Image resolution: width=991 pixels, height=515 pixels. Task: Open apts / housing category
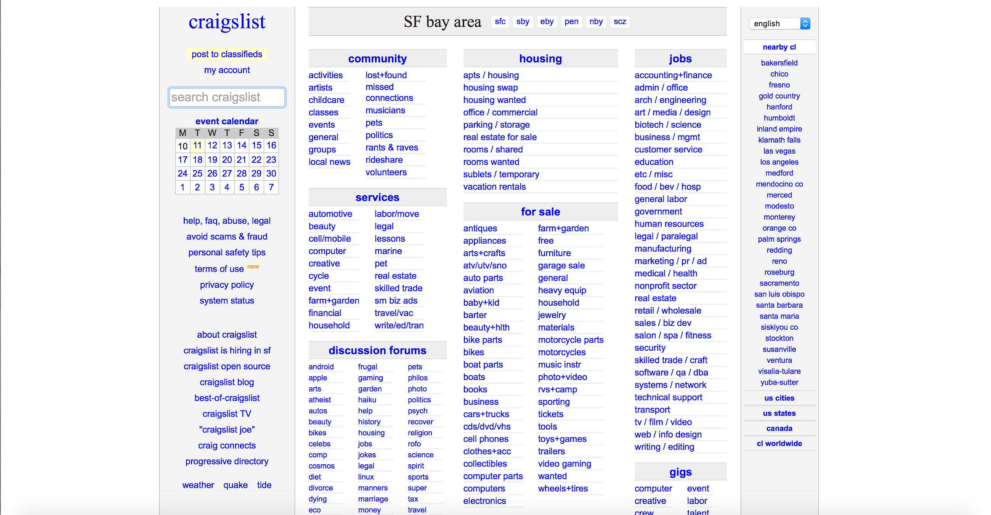[x=491, y=75]
